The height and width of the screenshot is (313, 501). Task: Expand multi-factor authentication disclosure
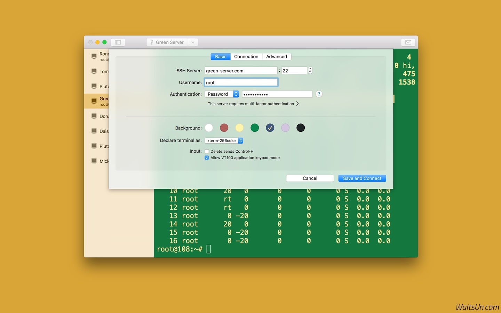(x=297, y=104)
